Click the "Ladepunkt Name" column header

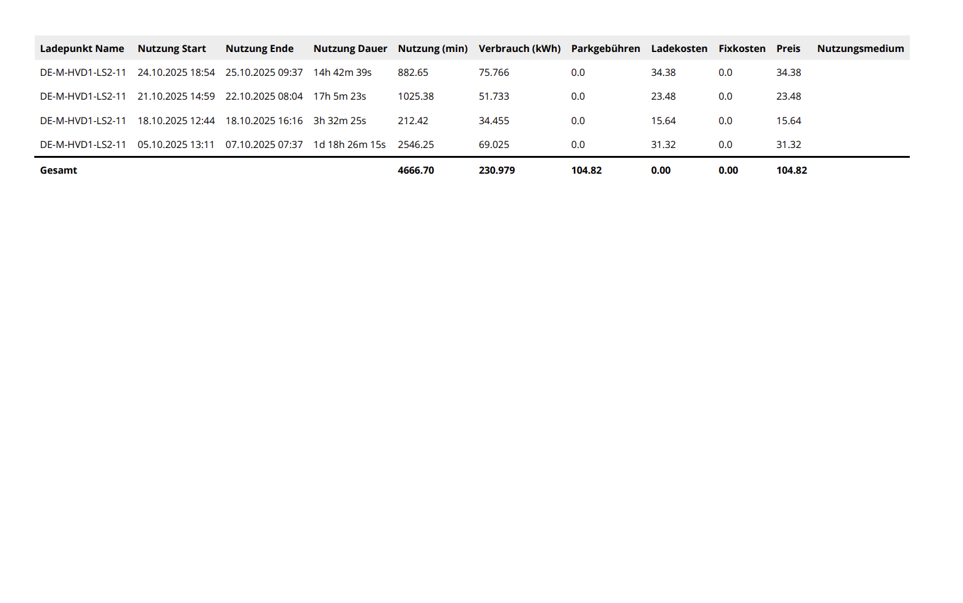(82, 48)
